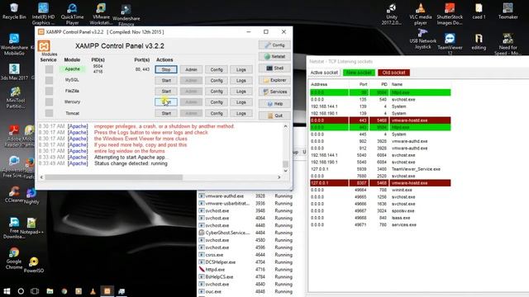
Task: Click the Active socket legend in Netstat
Action: pos(324,73)
